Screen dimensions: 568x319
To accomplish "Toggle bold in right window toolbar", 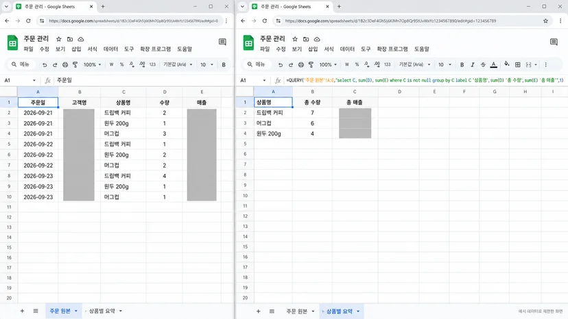I will click(462, 65).
